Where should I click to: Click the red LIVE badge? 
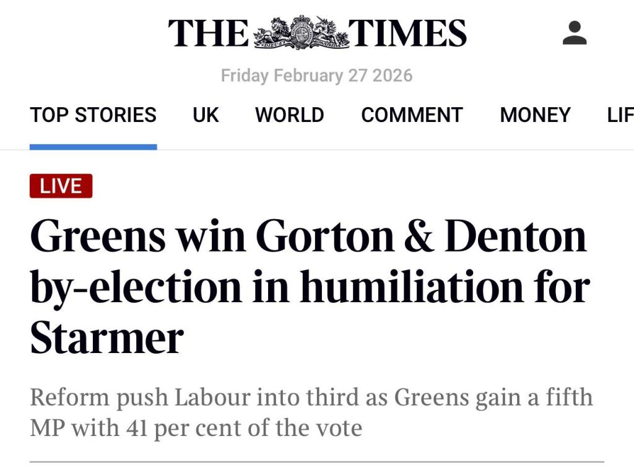61,185
